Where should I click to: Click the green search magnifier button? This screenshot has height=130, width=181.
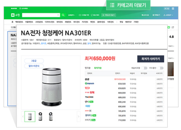pyautogui.click(x=63, y=15)
